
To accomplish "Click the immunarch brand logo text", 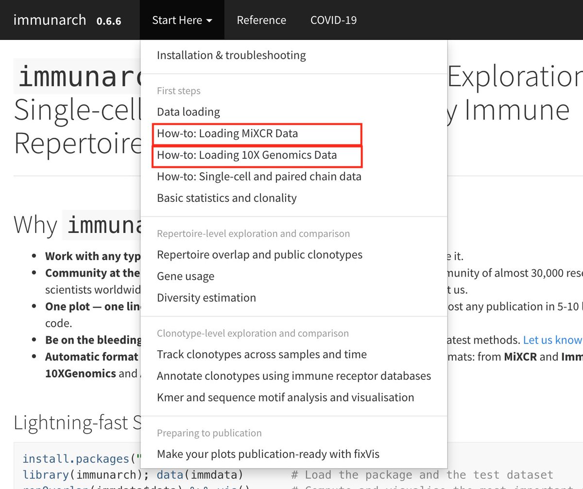I will [50, 20].
